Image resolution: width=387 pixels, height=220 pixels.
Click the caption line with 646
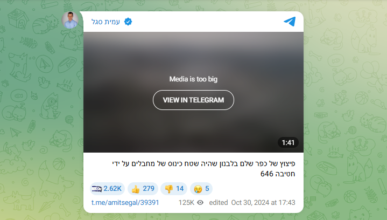[x=278, y=174]
